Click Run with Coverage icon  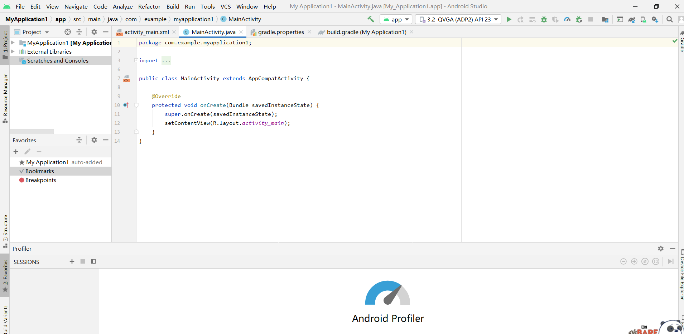pyautogui.click(x=555, y=19)
